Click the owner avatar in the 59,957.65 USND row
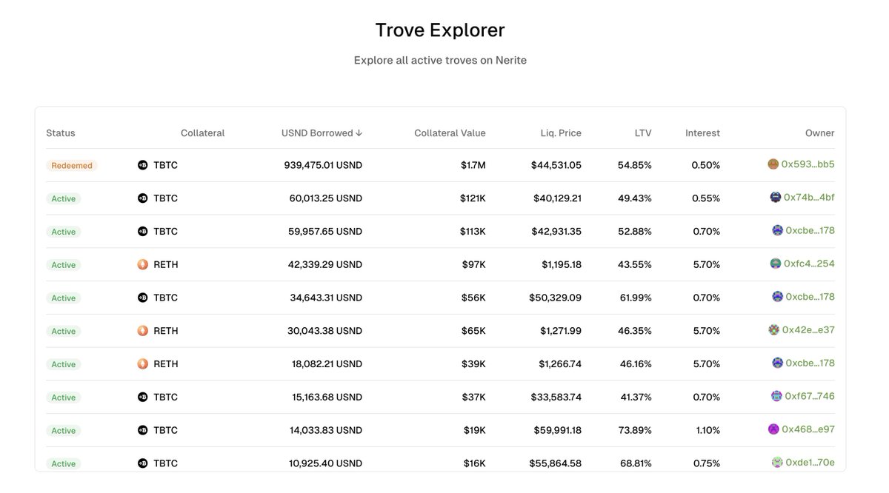The height and width of the screenshot is (493, 889). tap(777, 230)
